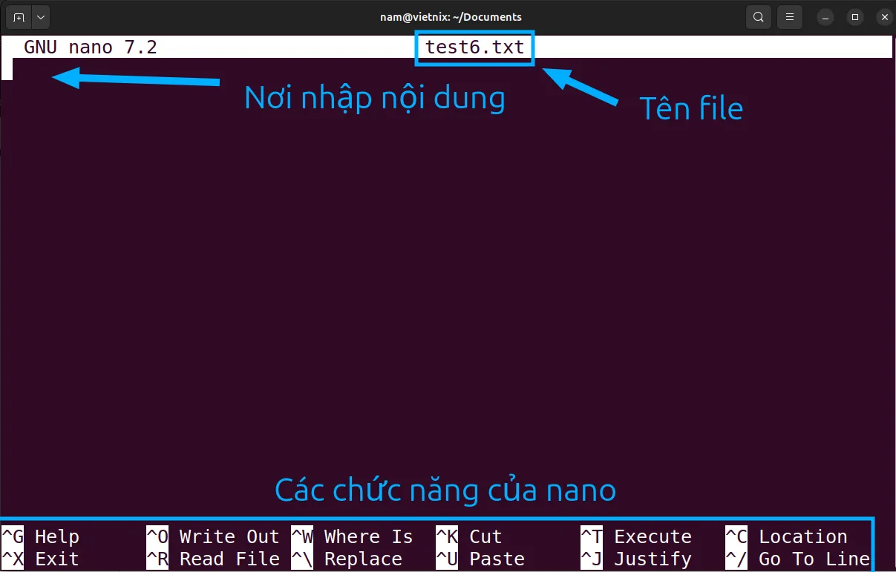Click the ^C Location shortcut

click(786, 536)
